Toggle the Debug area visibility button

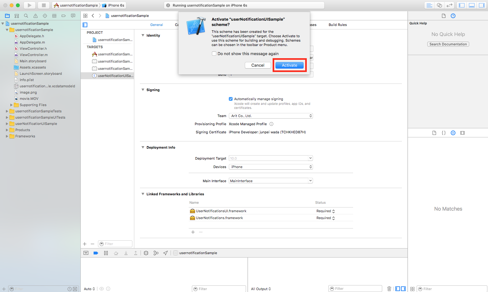coord(472,5)
